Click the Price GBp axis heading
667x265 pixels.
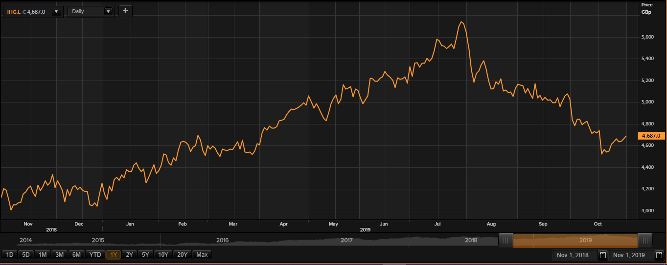tap(646, 8)
